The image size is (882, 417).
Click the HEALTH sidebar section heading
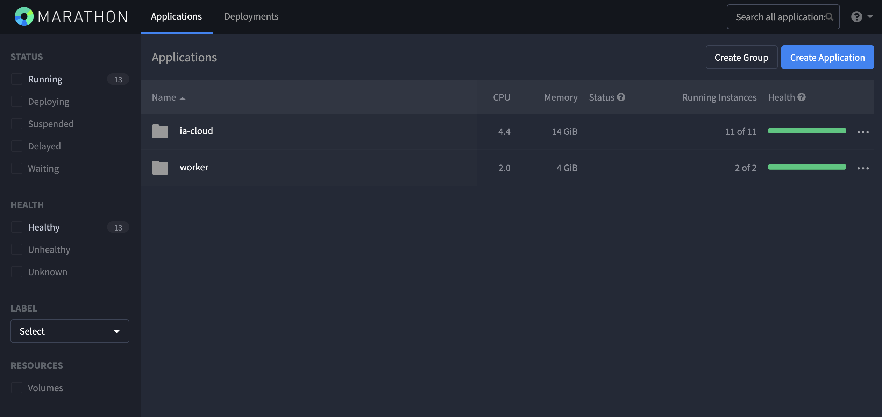pyautogui.click(x=27, y=205)
